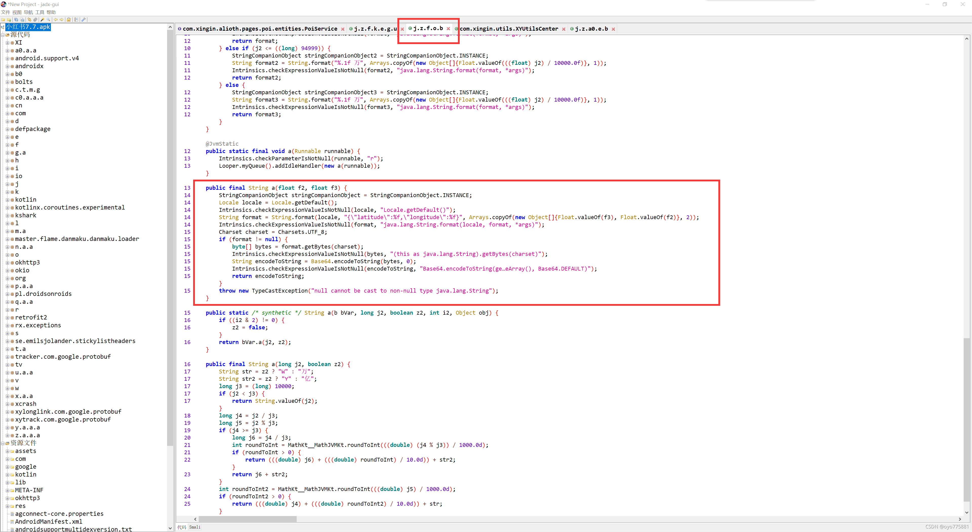This screenshot has width=972, height=532.
Task: Switch to the Smali view tab
Action: pos(195,527)
